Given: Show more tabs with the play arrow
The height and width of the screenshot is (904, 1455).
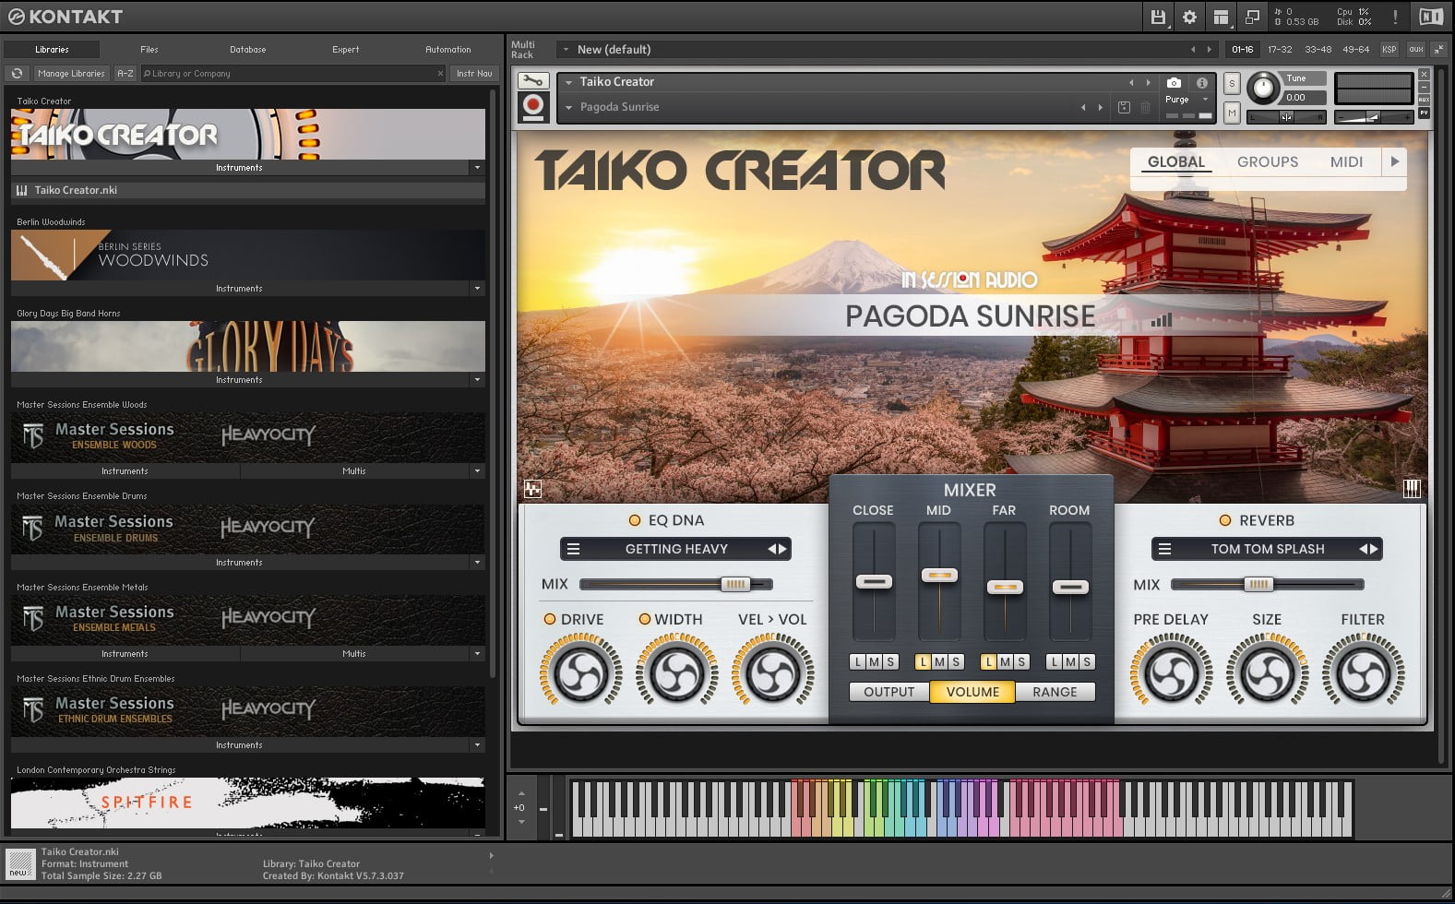Looking at the screenshot, I should point(1394,161).
